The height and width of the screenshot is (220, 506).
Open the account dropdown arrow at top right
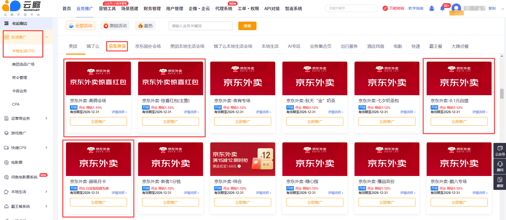click(x=503, y=9)
